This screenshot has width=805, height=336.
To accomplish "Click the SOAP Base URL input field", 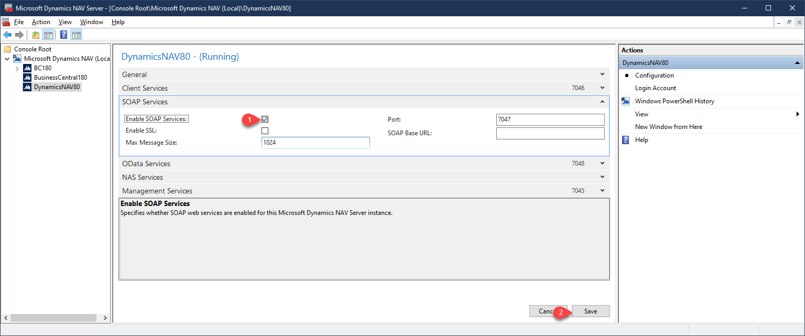I will (x=550, y=134).
